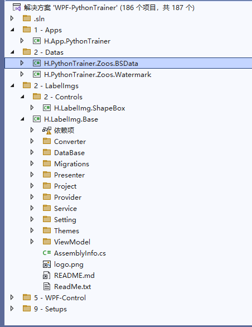Image resolution: width=252 pixels, height=327 pixels.
Task: Click the Converter folder icon
Action: click(x=47, y=141)
